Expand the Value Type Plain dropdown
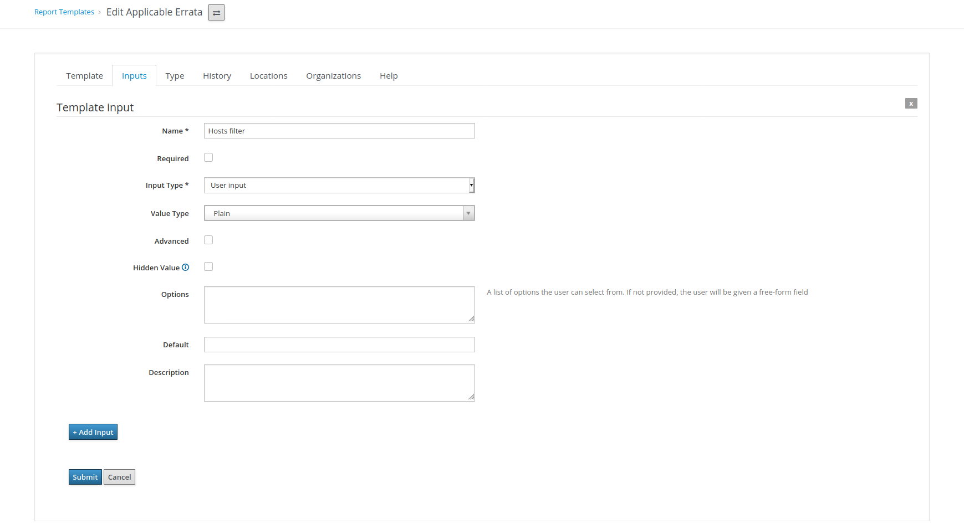Screen dimensions: 964x529 (339, 213)
